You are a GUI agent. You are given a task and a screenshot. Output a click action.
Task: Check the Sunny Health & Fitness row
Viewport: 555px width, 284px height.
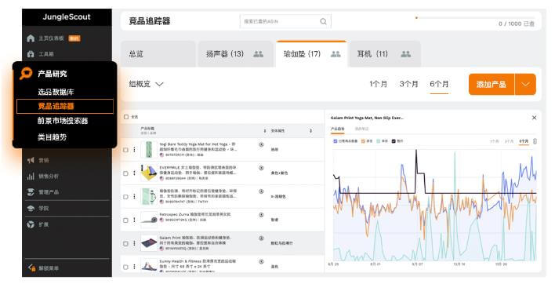coord(125,267)
